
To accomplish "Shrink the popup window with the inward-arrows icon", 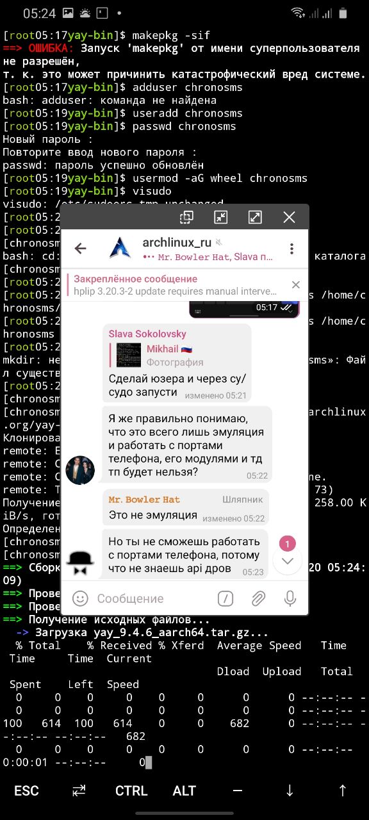I will tap(220, 217).
